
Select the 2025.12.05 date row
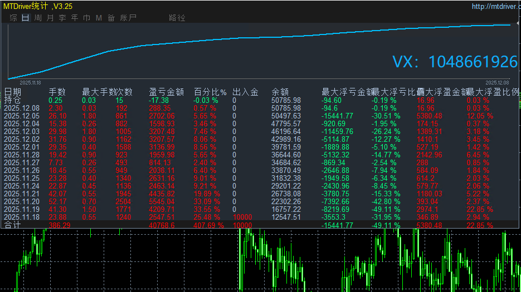coord(22,116)
